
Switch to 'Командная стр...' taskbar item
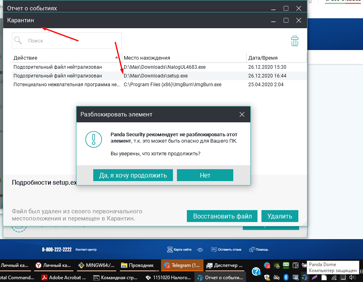115,277
